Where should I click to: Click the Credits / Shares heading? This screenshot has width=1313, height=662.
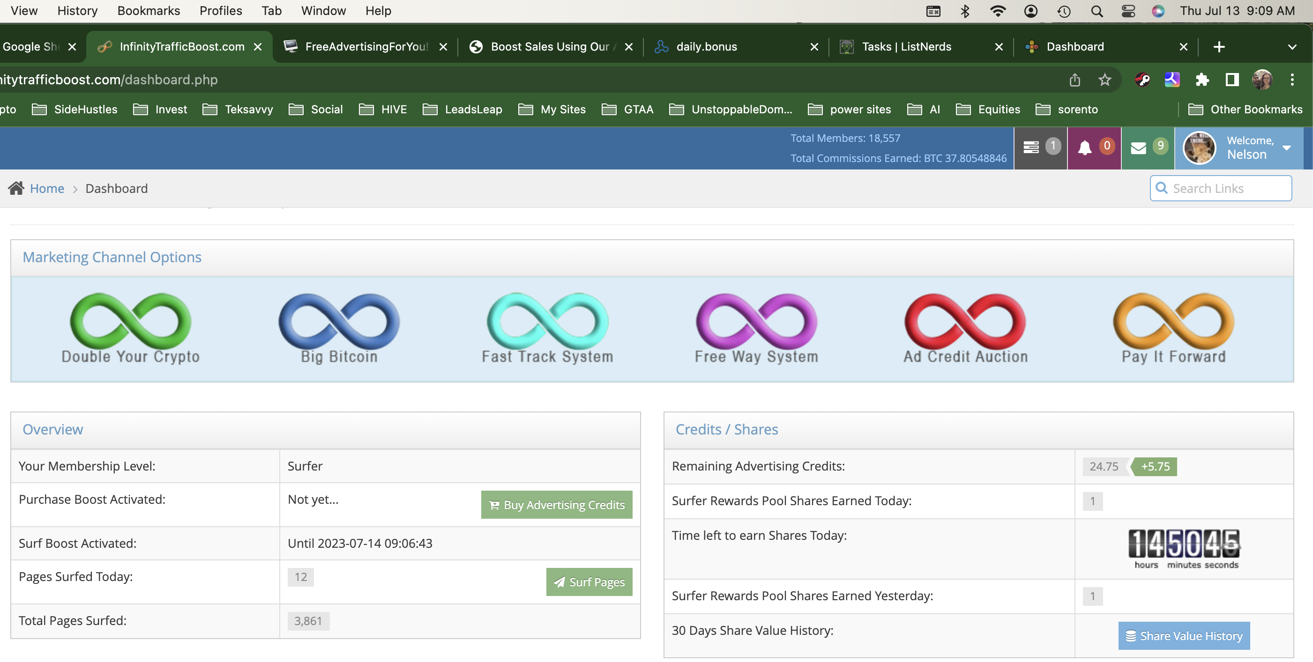[726, 429]
